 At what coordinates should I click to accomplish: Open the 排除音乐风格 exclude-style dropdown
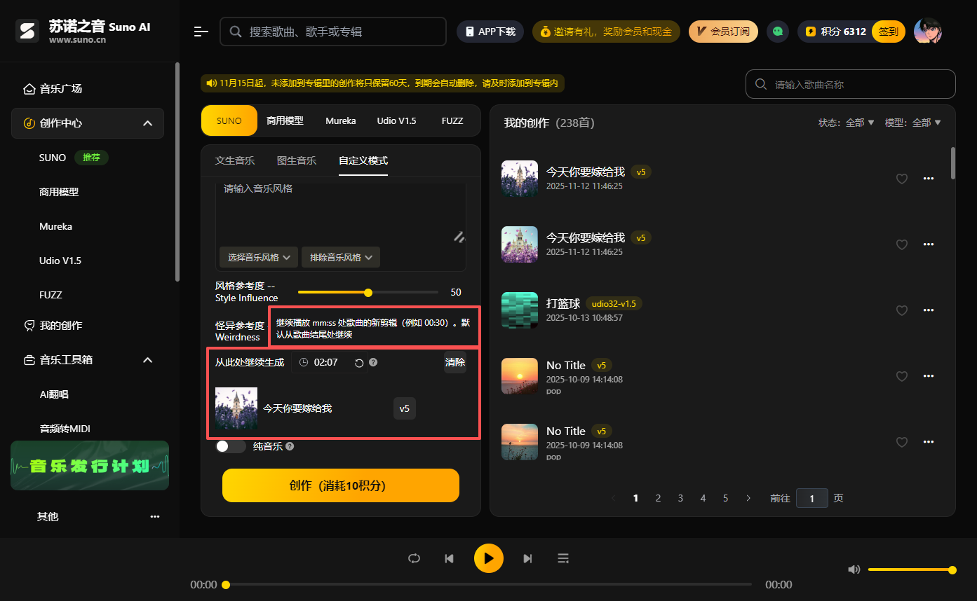tap(340, 257)
